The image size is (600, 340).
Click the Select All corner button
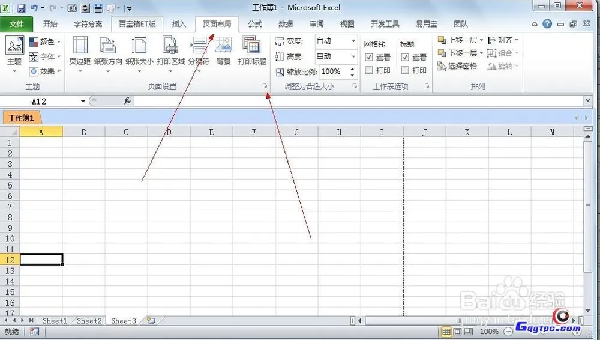click(x=10, y=132)
